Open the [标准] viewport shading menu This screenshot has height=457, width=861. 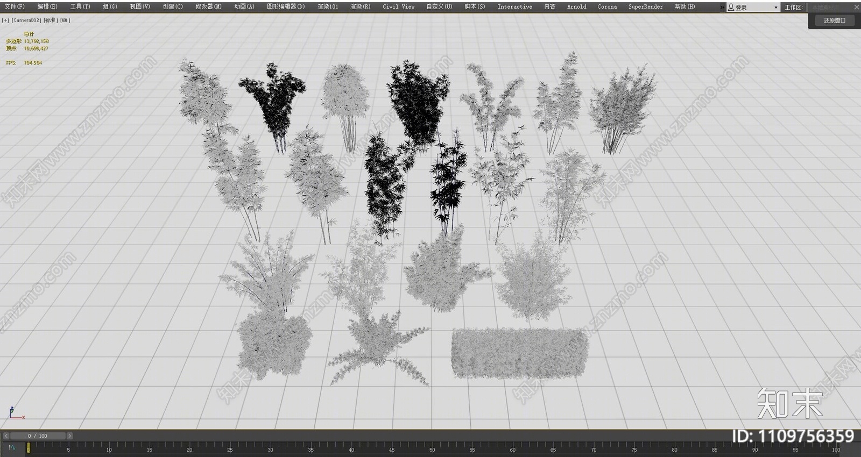[50, 20]
